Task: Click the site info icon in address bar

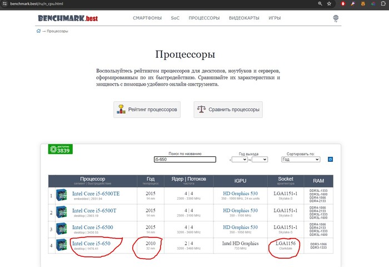Action: tap(4, 3)
